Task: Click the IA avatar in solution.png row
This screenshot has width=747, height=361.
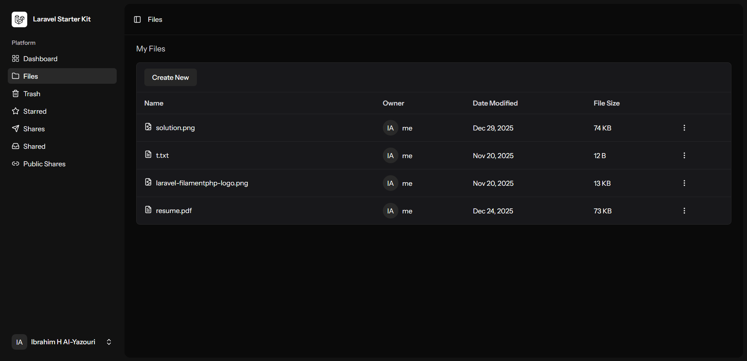Action: click(391, 128)
